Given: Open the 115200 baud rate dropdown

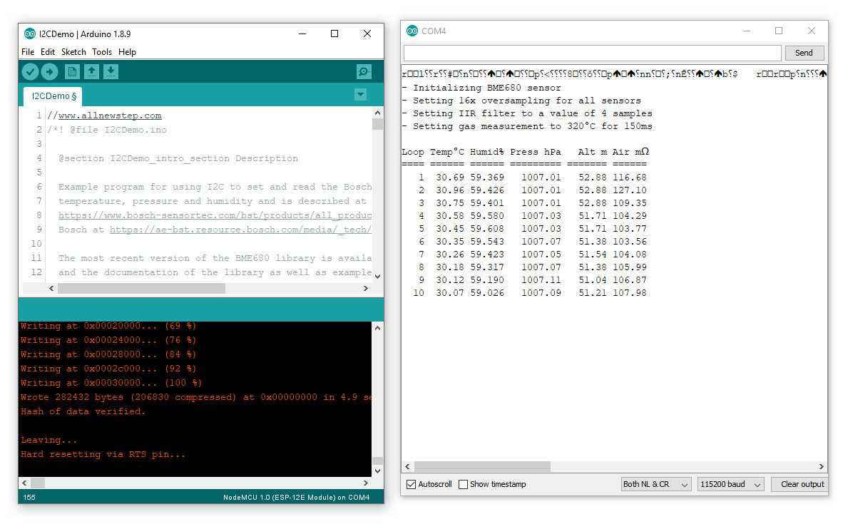Looking at the screenshot, I should click(730, 484).
